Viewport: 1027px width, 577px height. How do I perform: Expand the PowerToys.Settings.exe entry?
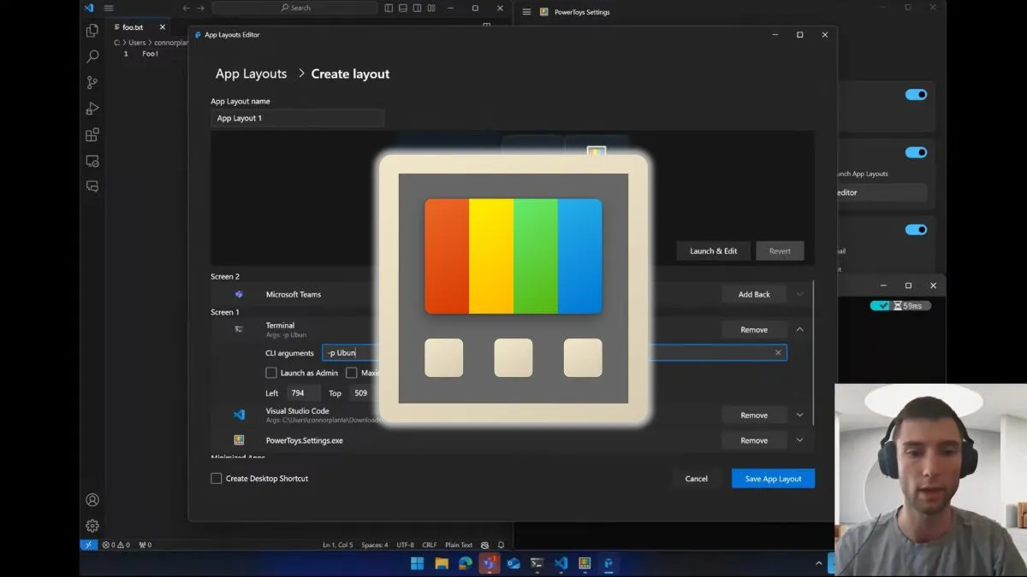(799, 440)
